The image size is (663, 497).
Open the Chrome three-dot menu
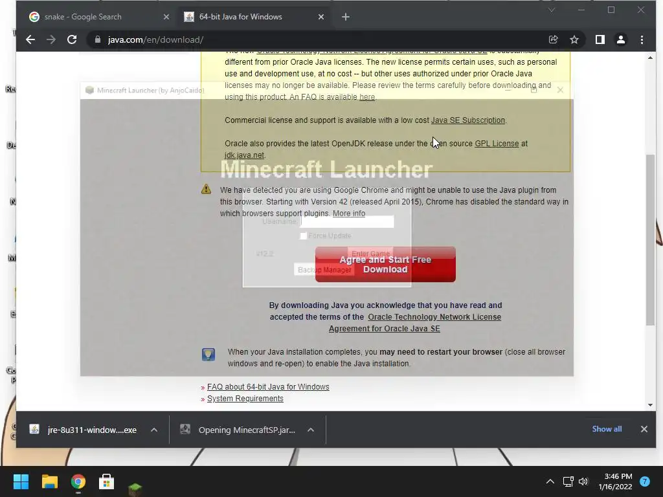click(x=642, y=39)
